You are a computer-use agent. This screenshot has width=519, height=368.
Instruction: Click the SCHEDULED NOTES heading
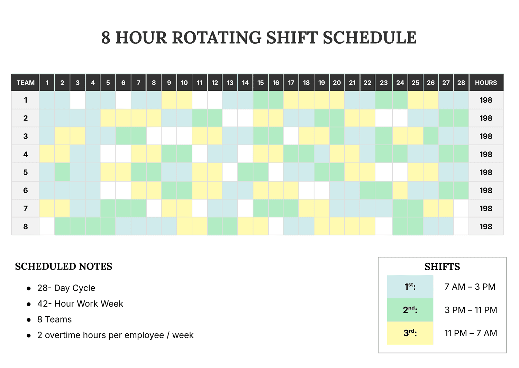(x=64, y=266)
